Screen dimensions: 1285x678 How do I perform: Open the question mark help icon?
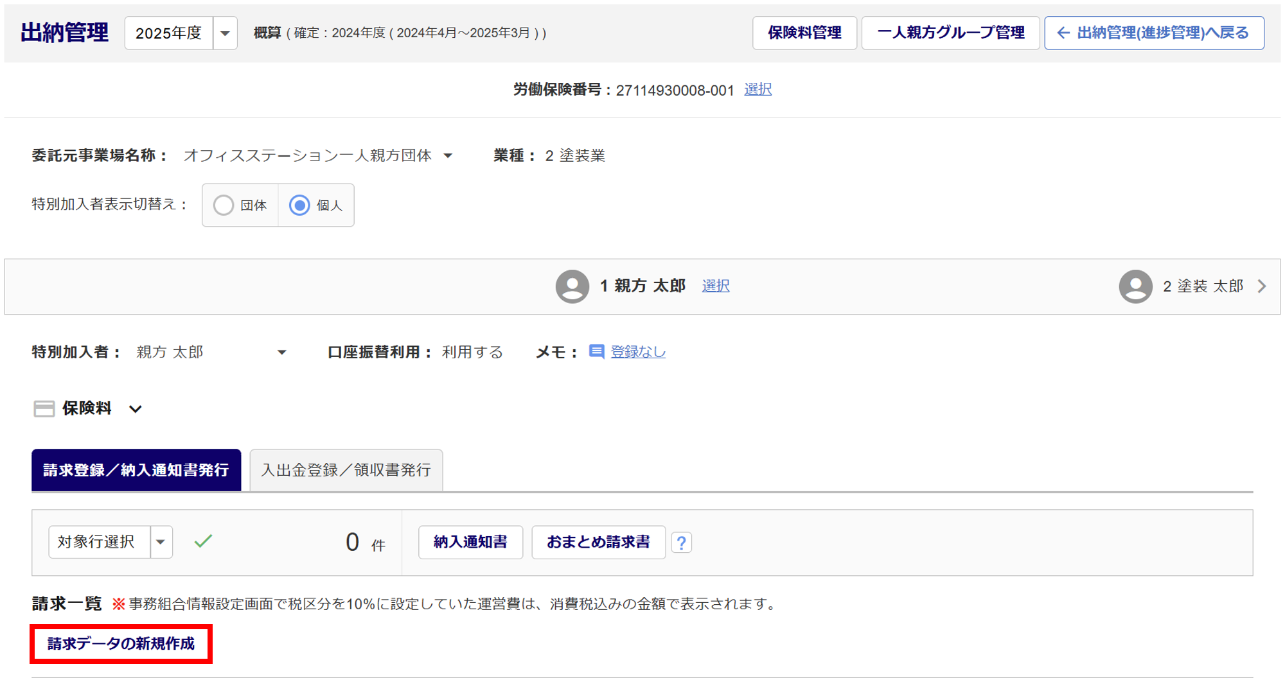tap(682, 543)
